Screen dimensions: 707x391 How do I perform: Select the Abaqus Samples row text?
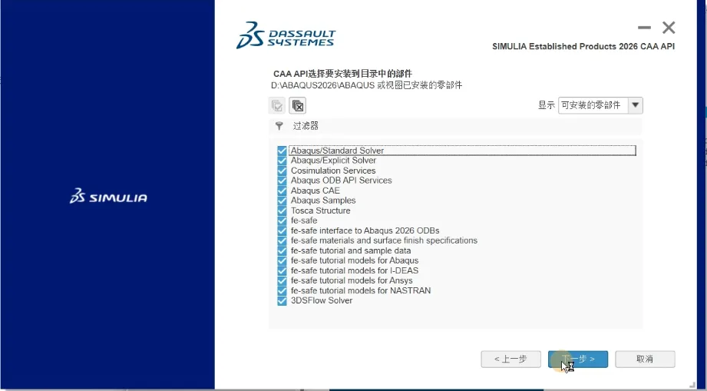click(x=323, y=200)
